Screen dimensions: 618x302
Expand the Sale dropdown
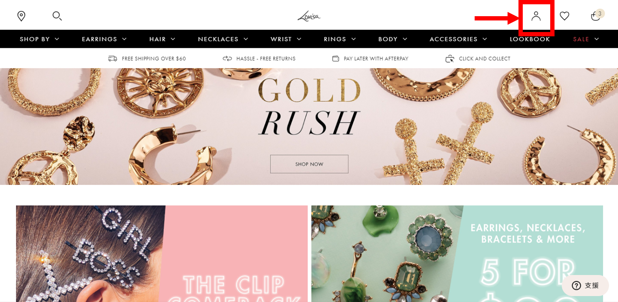[586, 39]
